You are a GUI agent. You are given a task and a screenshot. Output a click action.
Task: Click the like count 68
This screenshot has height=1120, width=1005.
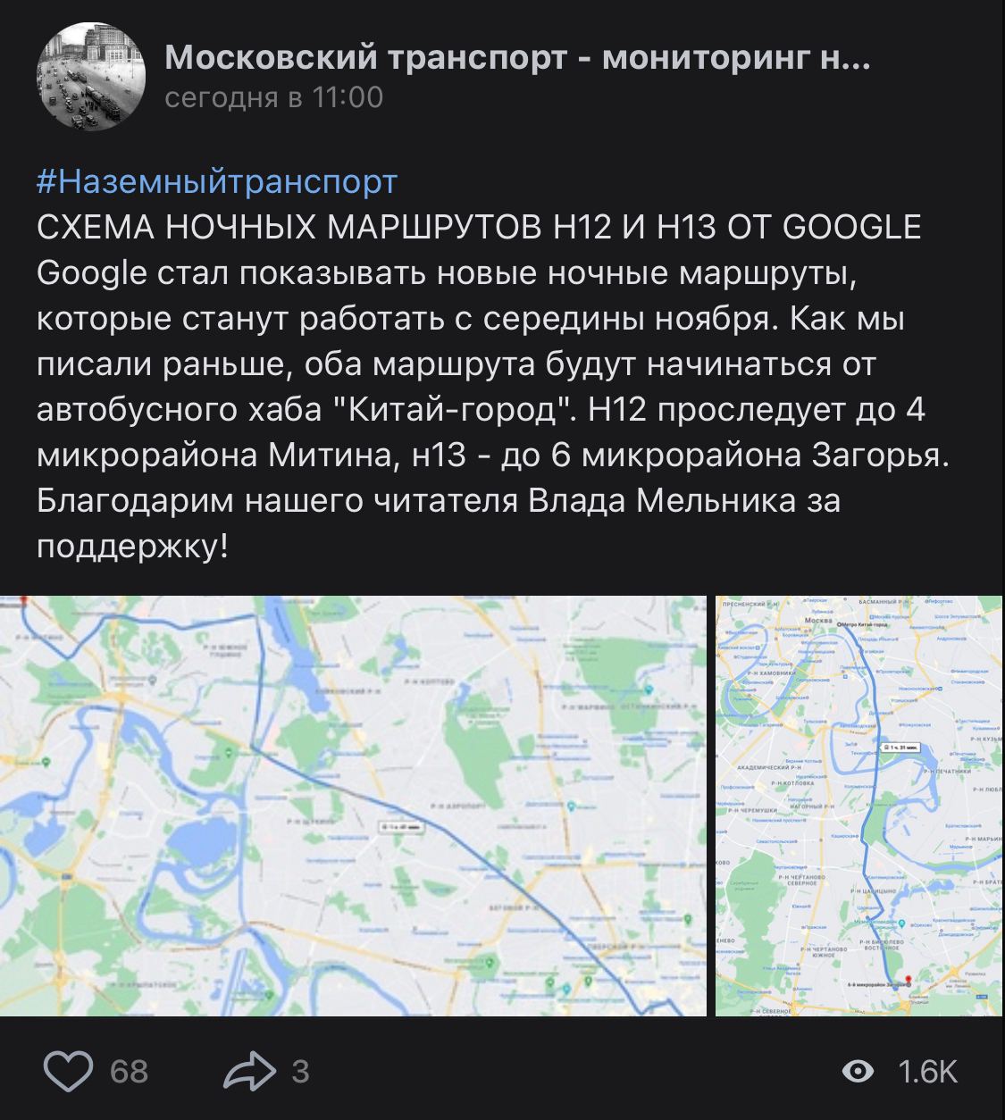129,1071
